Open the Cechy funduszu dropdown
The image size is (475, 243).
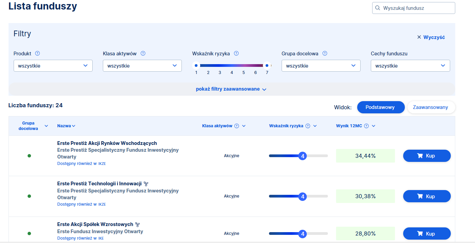click(410, 66)
